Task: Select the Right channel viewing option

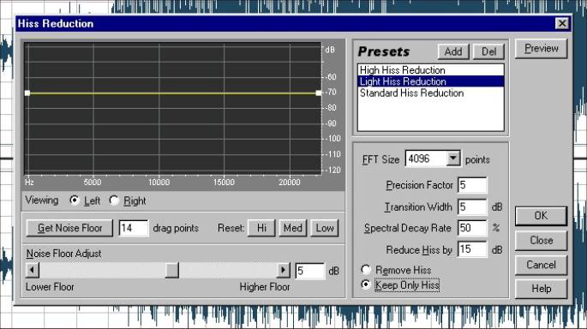Action: tap(114, 200)
